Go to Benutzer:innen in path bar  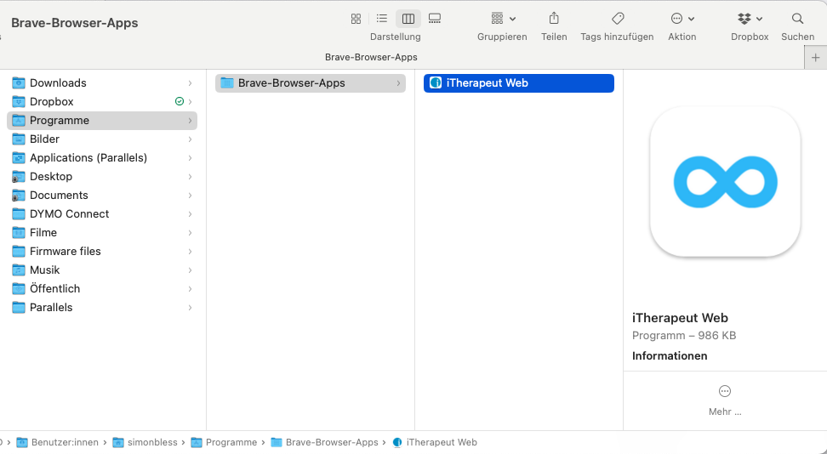[58, 442]
